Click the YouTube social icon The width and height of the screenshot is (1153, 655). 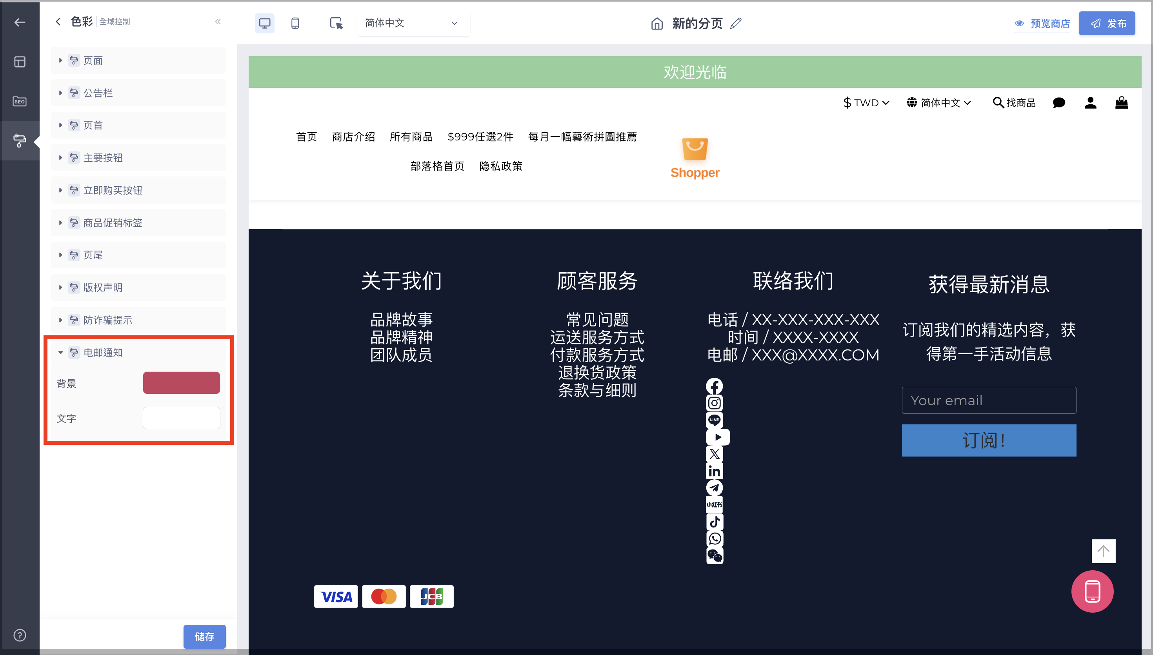pyautogui.click(x=718, y=437)
